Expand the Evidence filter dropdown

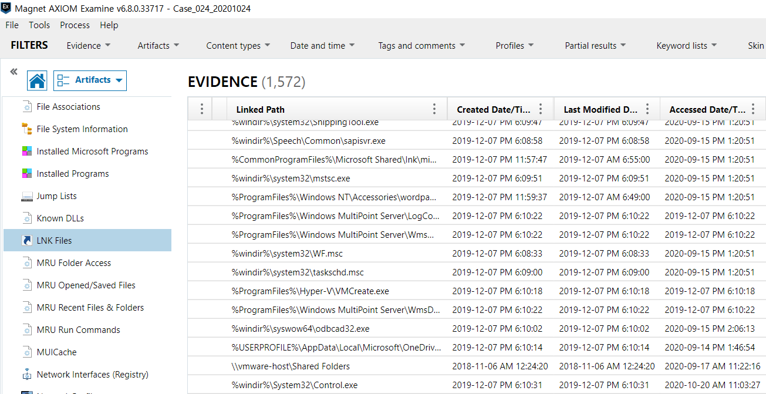coord(89,46)
